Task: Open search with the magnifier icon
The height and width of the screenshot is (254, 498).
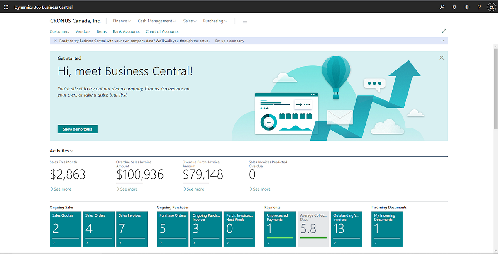Action: [x=442, y=7]
